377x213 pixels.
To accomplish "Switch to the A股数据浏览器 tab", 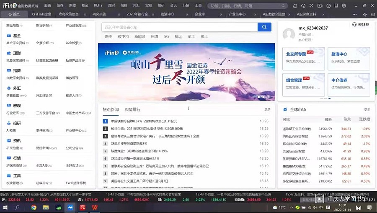I will (274, 14).
